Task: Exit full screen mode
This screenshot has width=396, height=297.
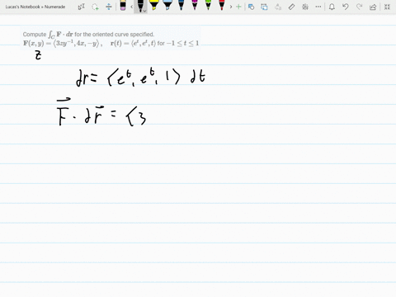Action: coord(387,7)
